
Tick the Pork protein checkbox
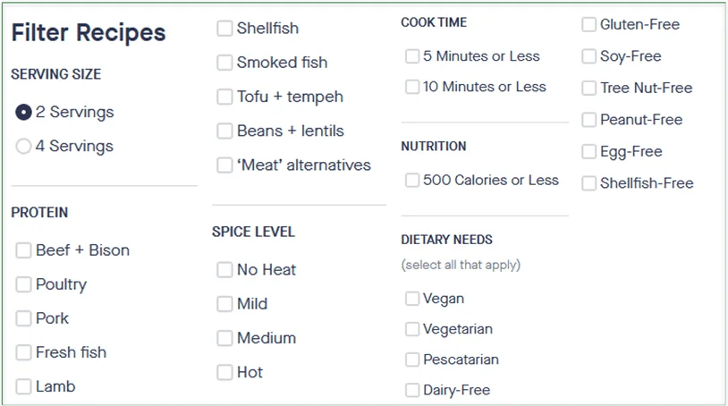tap(23, 318)
